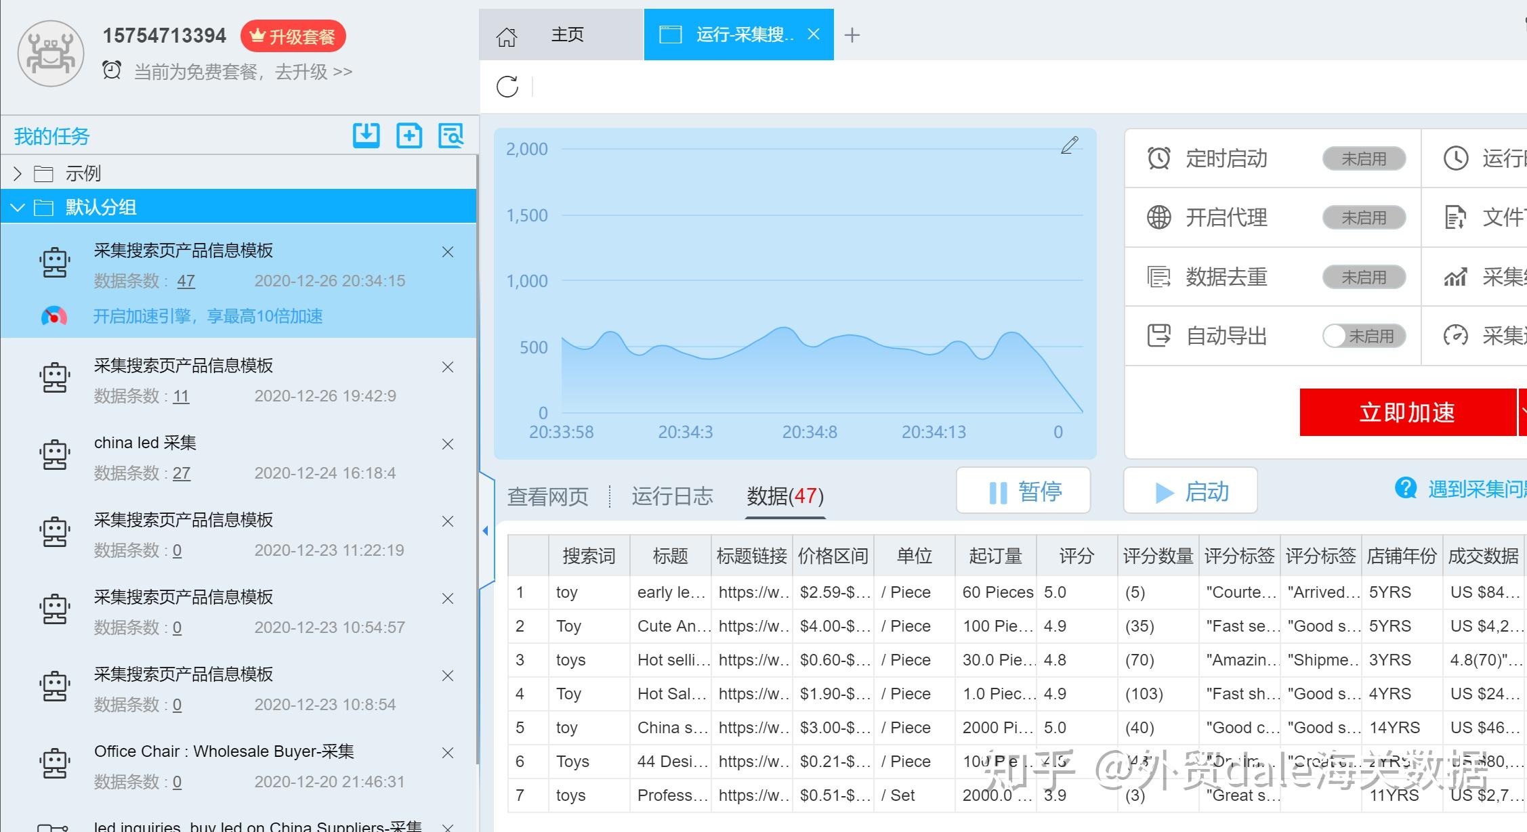The height and width of the screenshot is (832, 1527).
Task: Select the 数据(47) tab
Action: click(785, 496)
